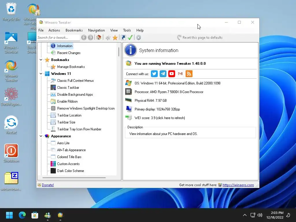Viewport: 296px width, 222px height.
Task: Click the Windows logo OS information icon
Action: (x=128, y=83)
